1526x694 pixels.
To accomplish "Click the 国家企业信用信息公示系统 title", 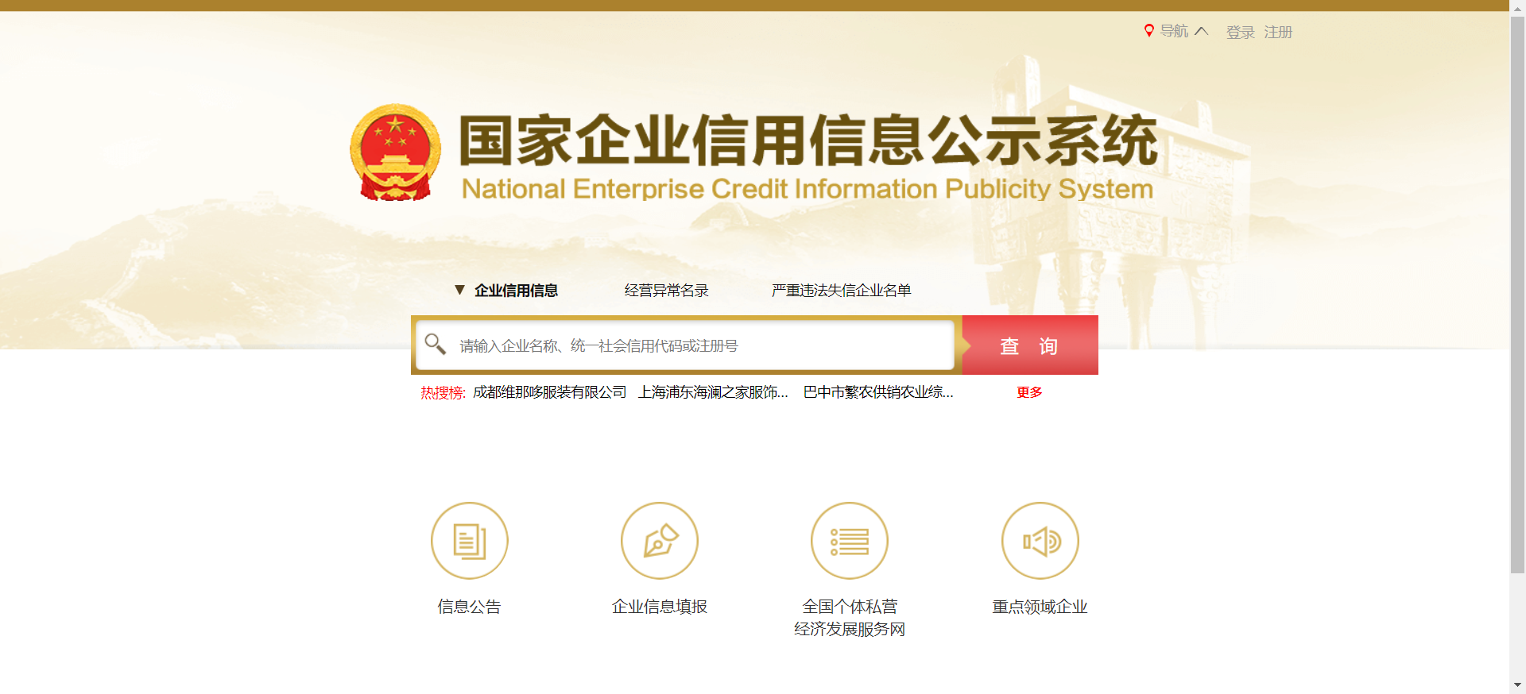I will tap(808, 141).
